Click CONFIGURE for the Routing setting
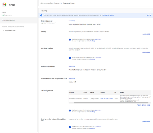153x133 pixels. coord(146,34)
